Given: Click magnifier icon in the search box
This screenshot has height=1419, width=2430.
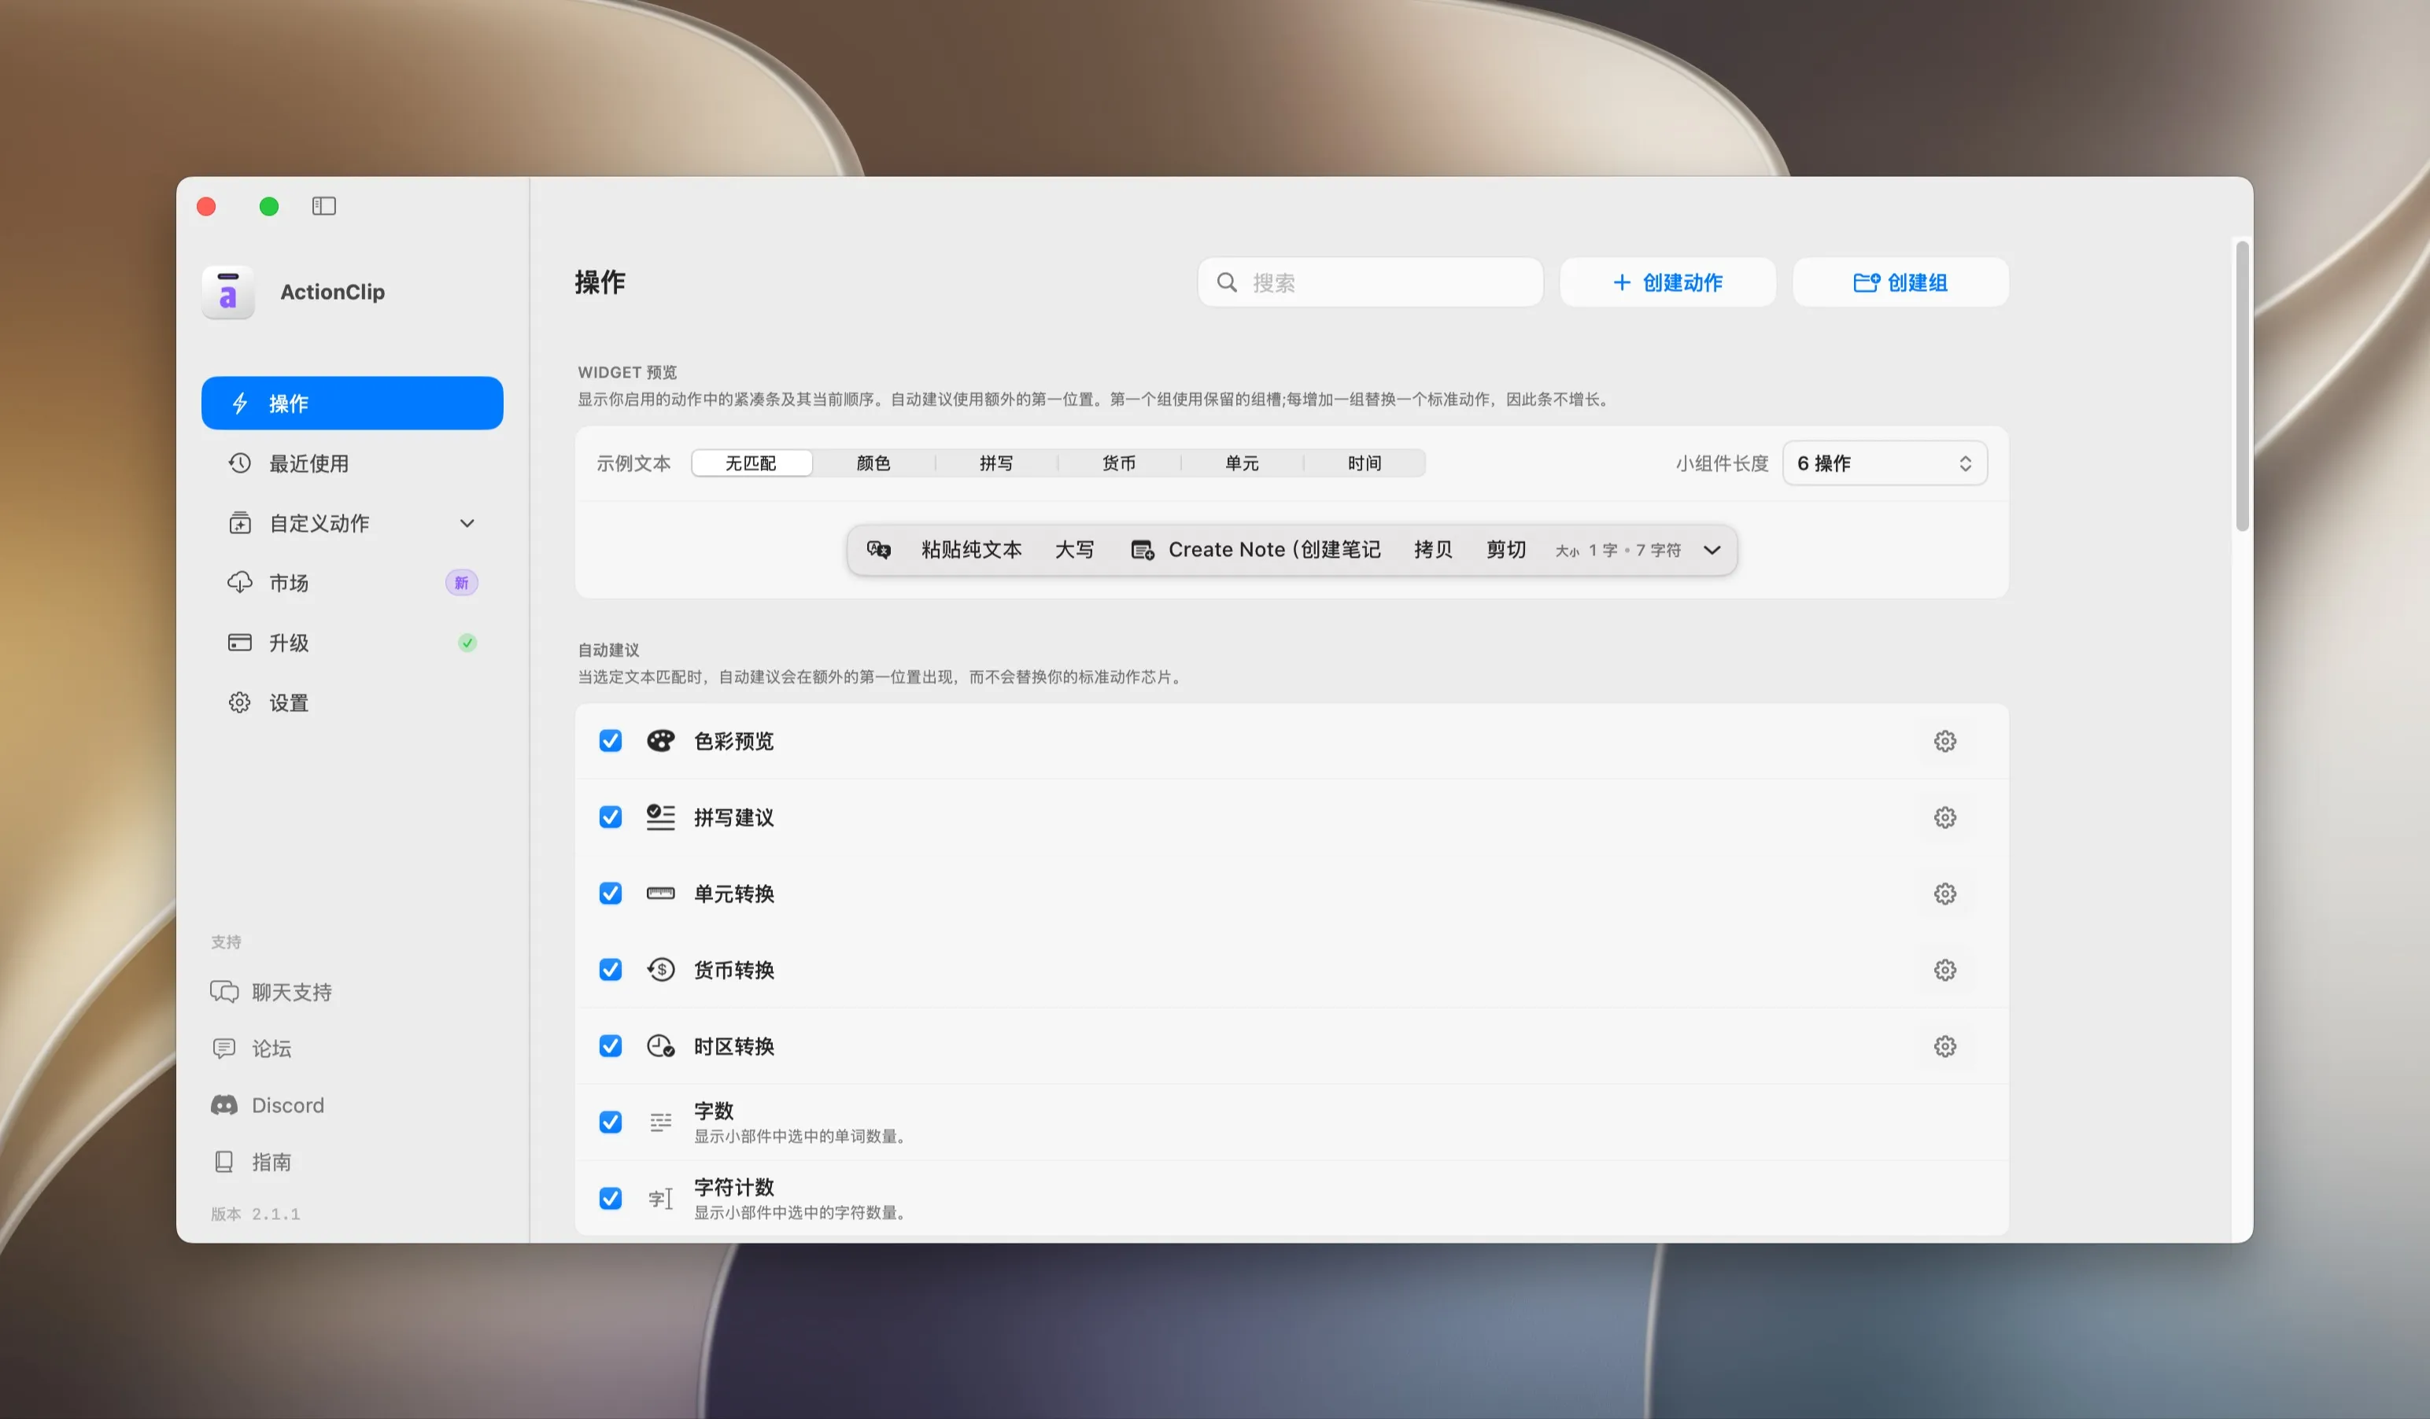Looking at the screenshot, I should 1227,282.
